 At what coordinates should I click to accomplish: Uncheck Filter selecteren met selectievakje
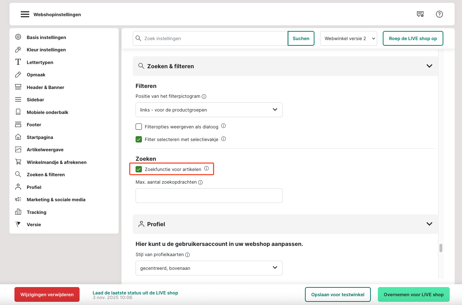(139, 139)
